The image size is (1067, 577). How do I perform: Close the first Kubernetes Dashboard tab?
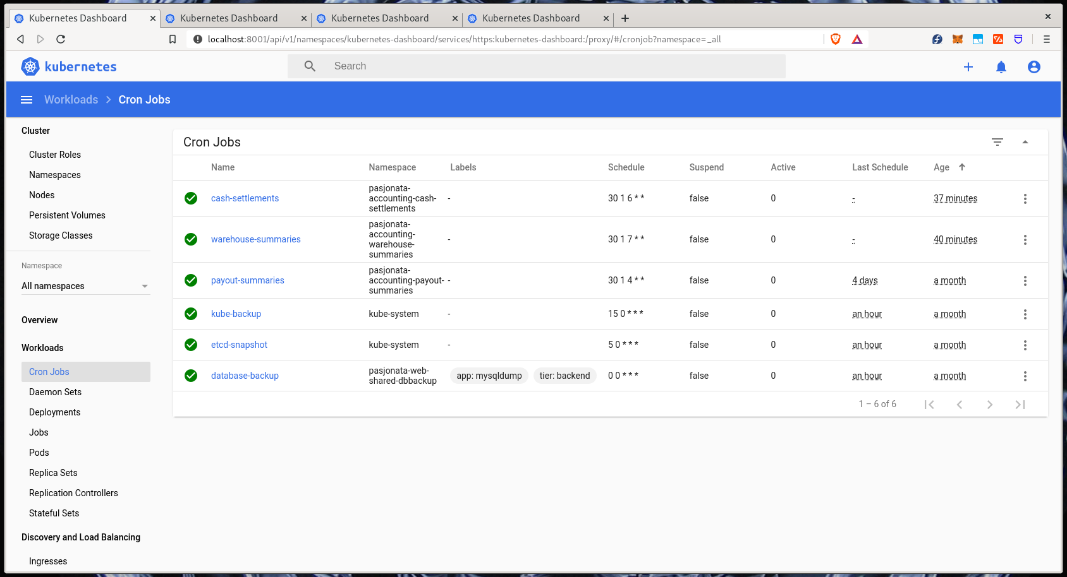point(153,18)
